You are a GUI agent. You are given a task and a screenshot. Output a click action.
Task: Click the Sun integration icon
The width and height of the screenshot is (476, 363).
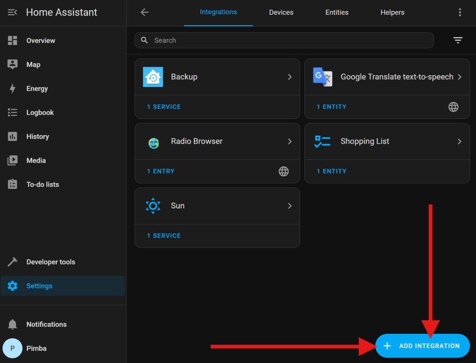click(153, 206)
